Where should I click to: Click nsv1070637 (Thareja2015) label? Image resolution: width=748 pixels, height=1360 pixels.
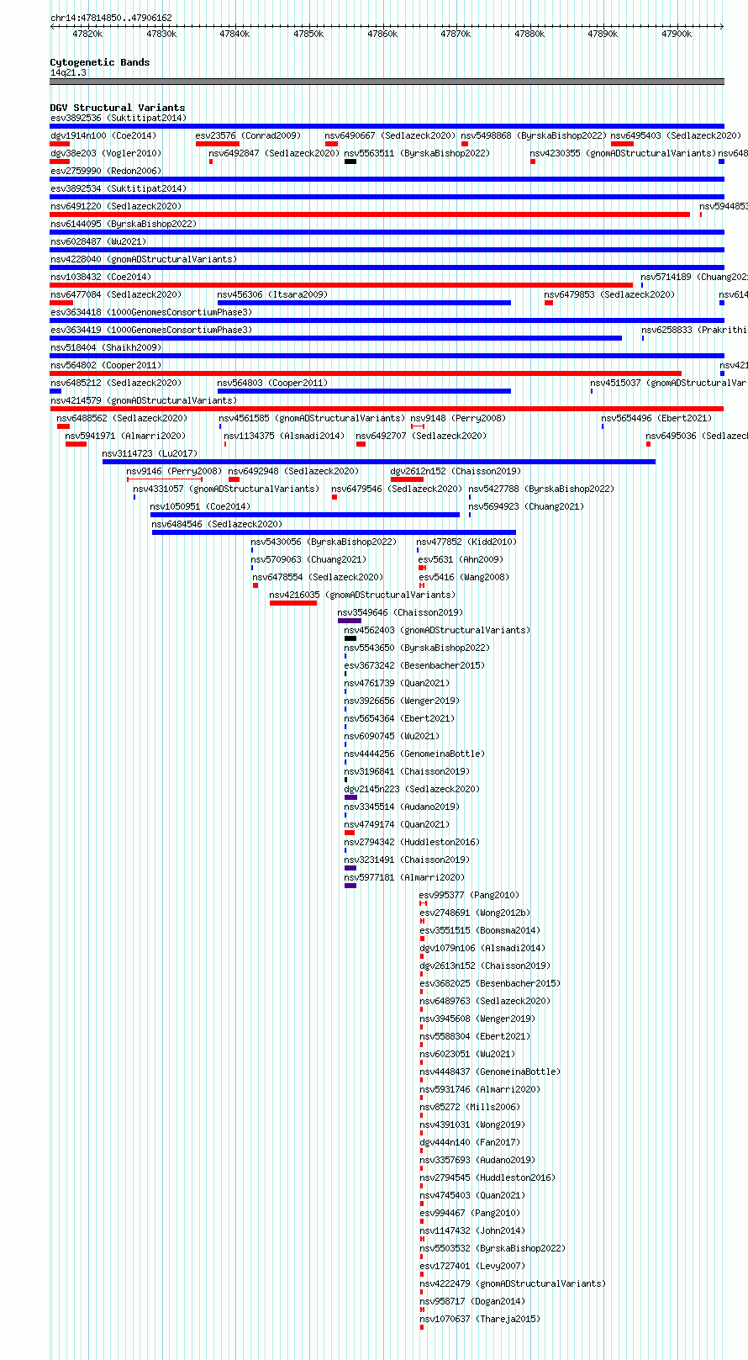click(x=480, y=1319)
